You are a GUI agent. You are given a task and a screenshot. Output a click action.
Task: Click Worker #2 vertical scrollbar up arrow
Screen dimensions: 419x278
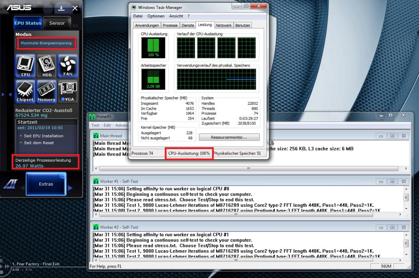[x=407, y=235]
